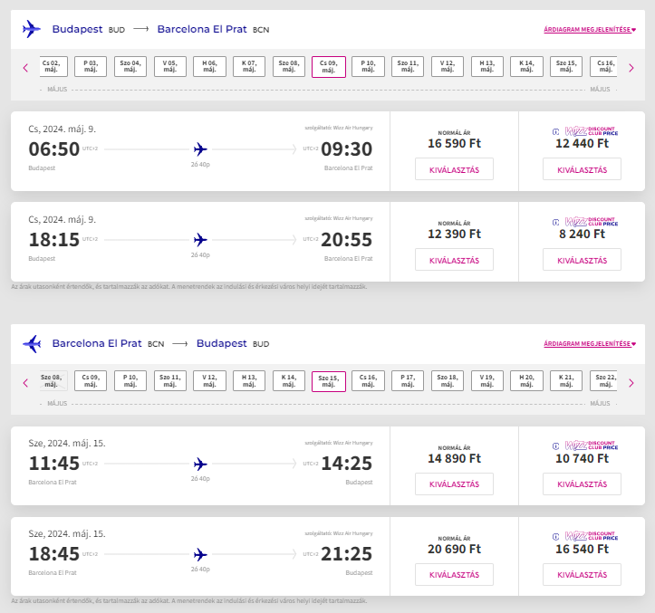Click the plane icon on the 18:15 flight route
This screenshot has width=655, height=613.
(200, 240)
